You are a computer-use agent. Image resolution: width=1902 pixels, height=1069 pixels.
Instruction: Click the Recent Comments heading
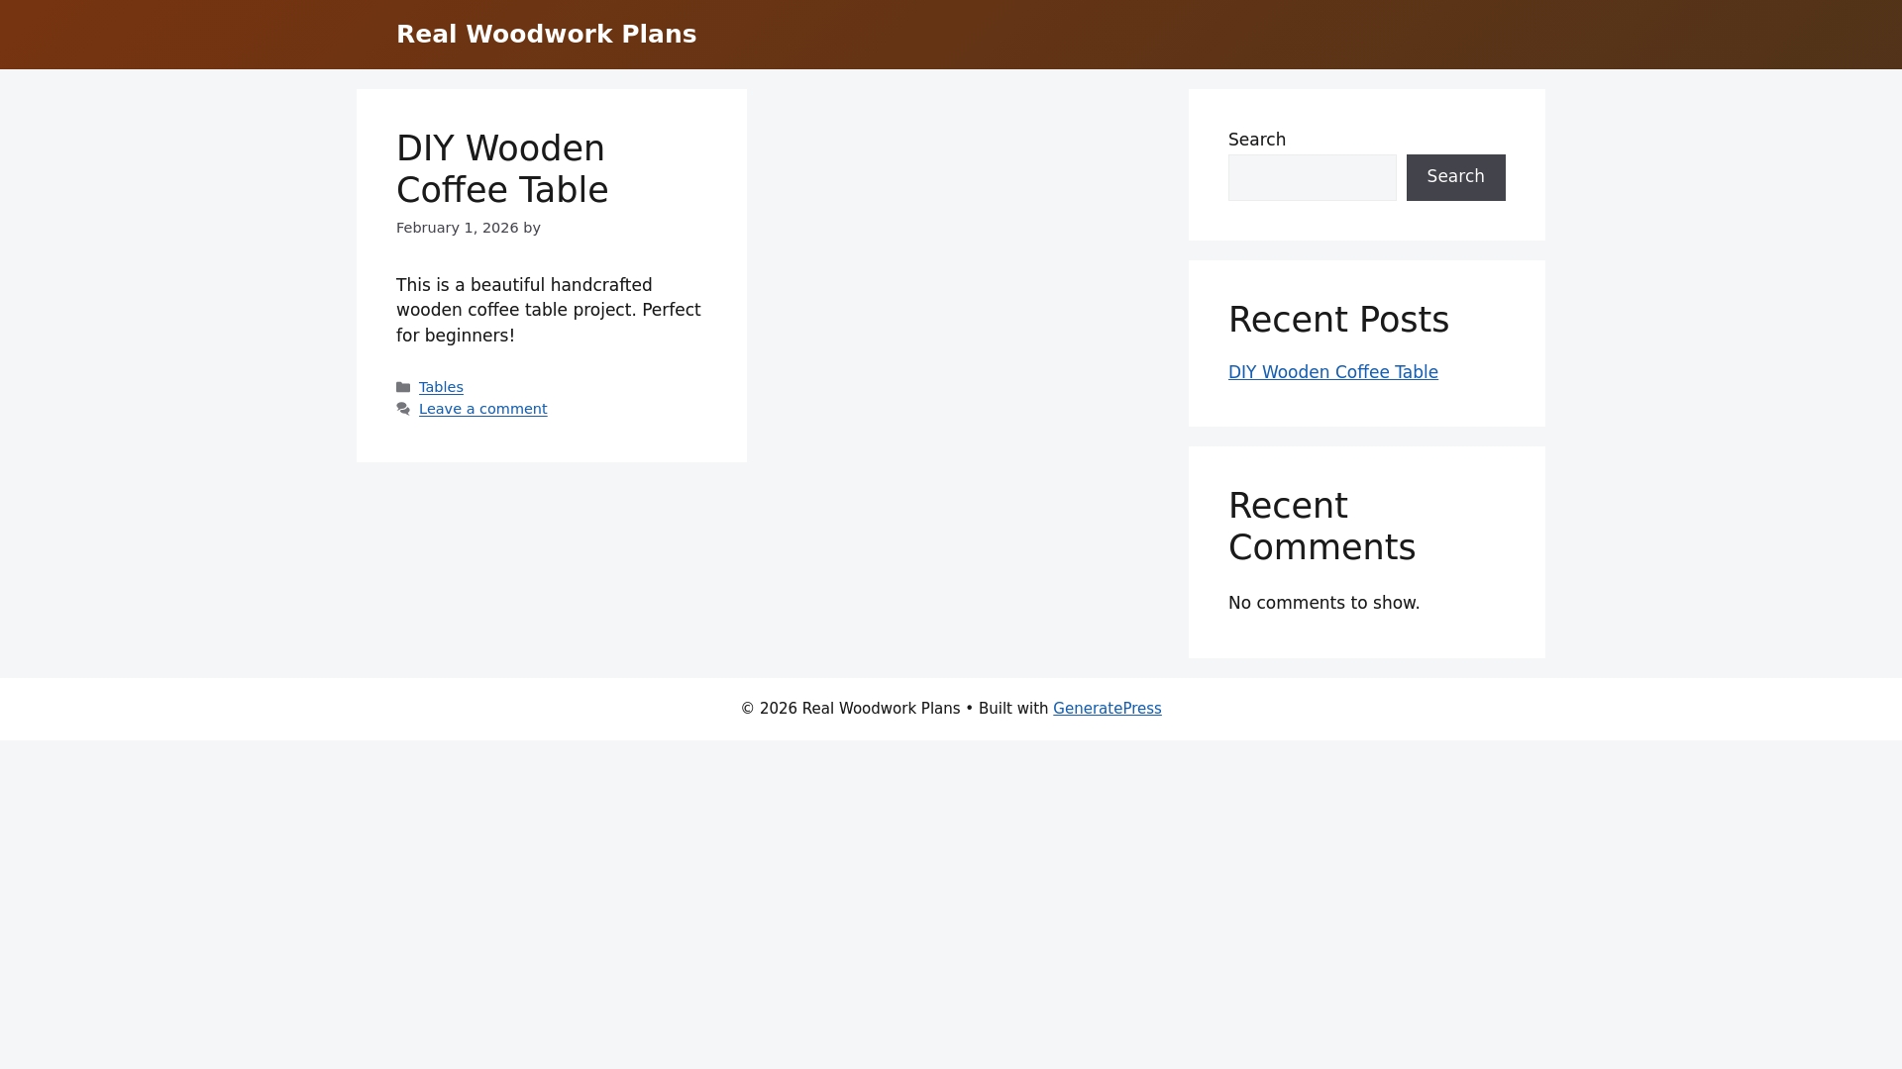[1321, 526]
